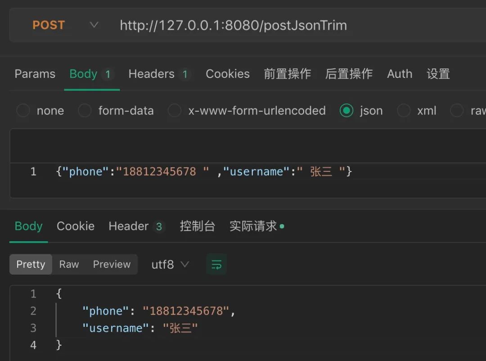
Task: Choose form-data radio option
Action: (x=85, y=110)
